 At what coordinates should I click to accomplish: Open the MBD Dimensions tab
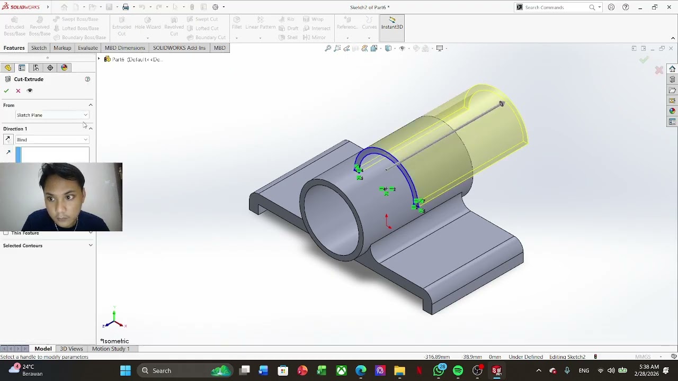click(x=124, y=48)
